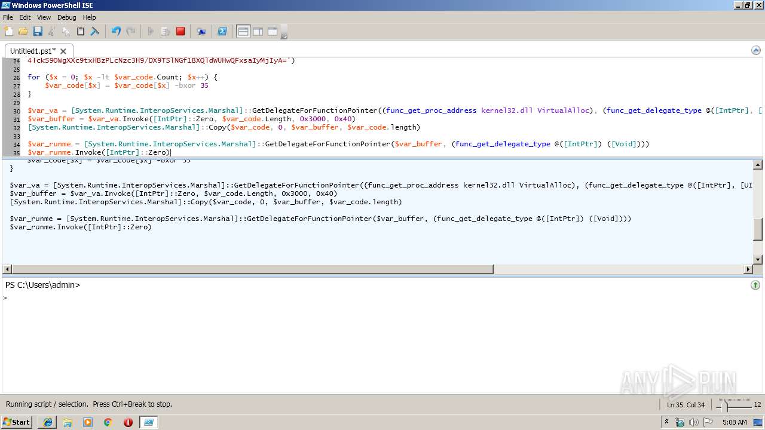This screenshot has height=430, width=765.
Task: Click the PowerShell ISE taskbar button
Action: pyautogui.click(x=149, y=422)
